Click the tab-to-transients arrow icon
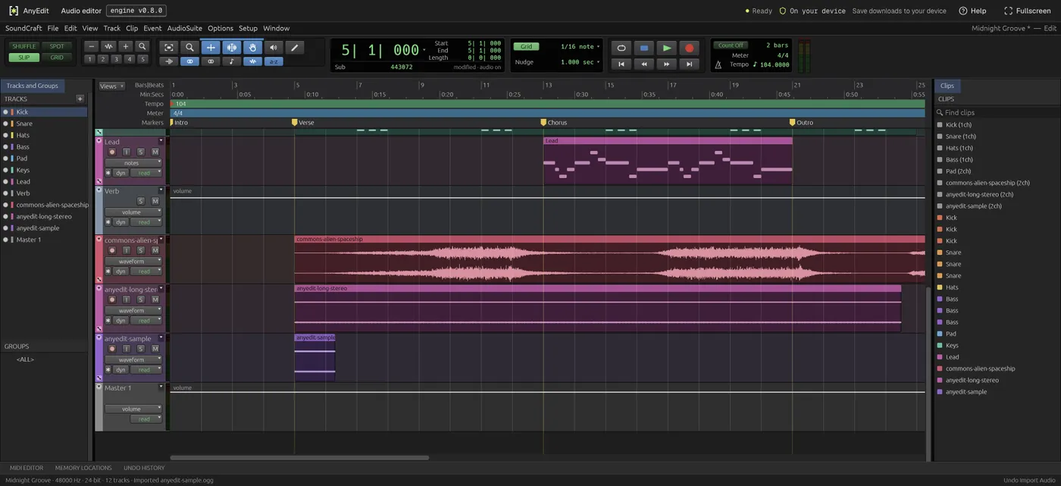Screen dimensions: 1061x486 click(169, 61)
